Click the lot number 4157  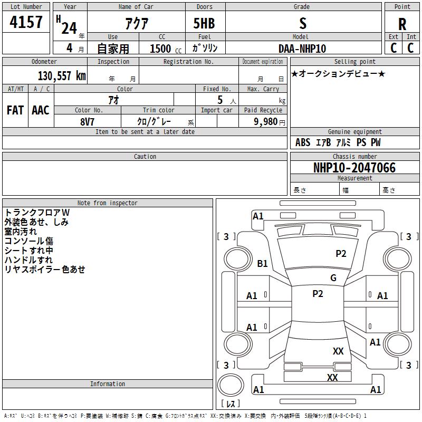[26, 22]
